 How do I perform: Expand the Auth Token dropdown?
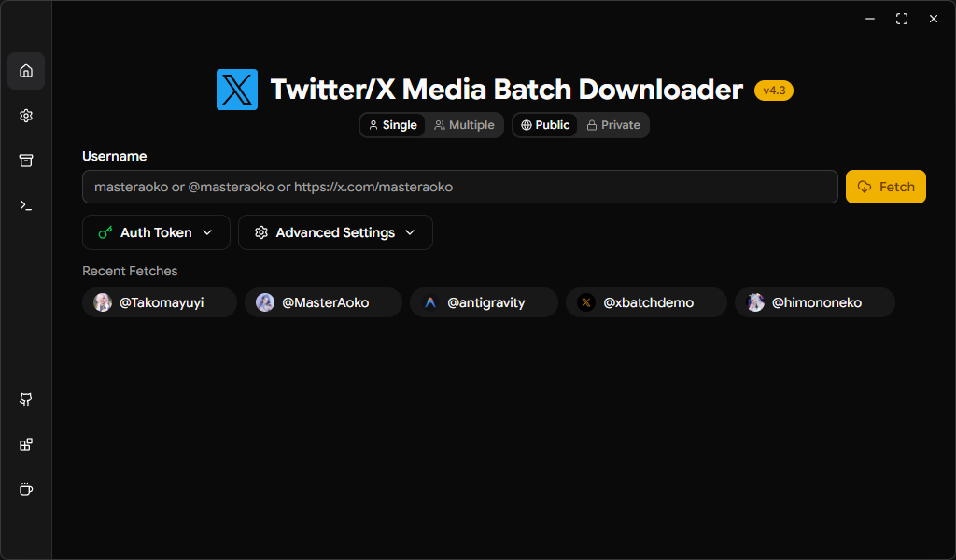[156, 232]
